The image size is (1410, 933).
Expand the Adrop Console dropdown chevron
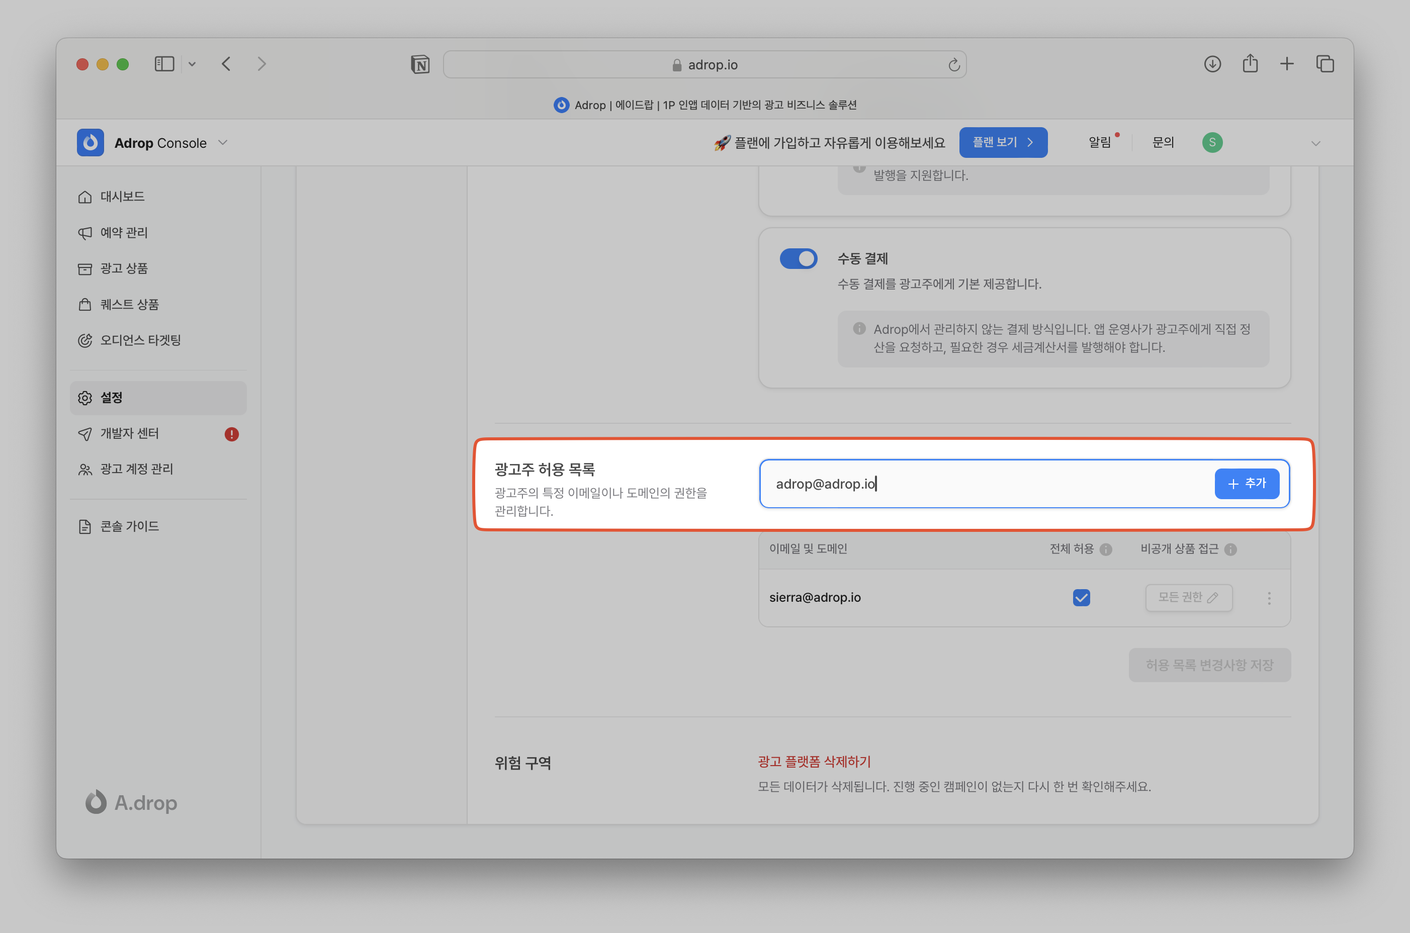pos(223,143)
